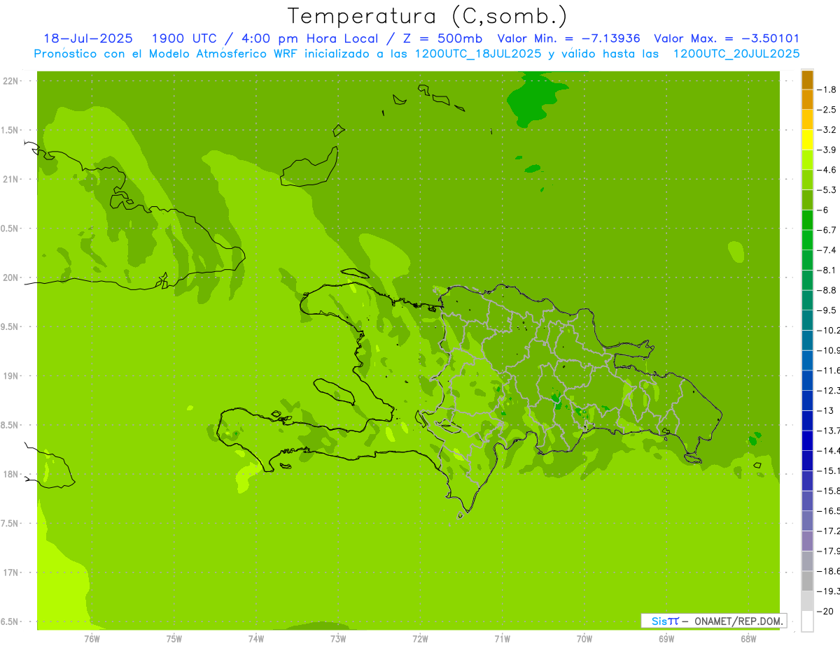Pick gray swatch between -18.6 and -19.3
Viewport: 840px width, 648px height.
click(807, 581)
